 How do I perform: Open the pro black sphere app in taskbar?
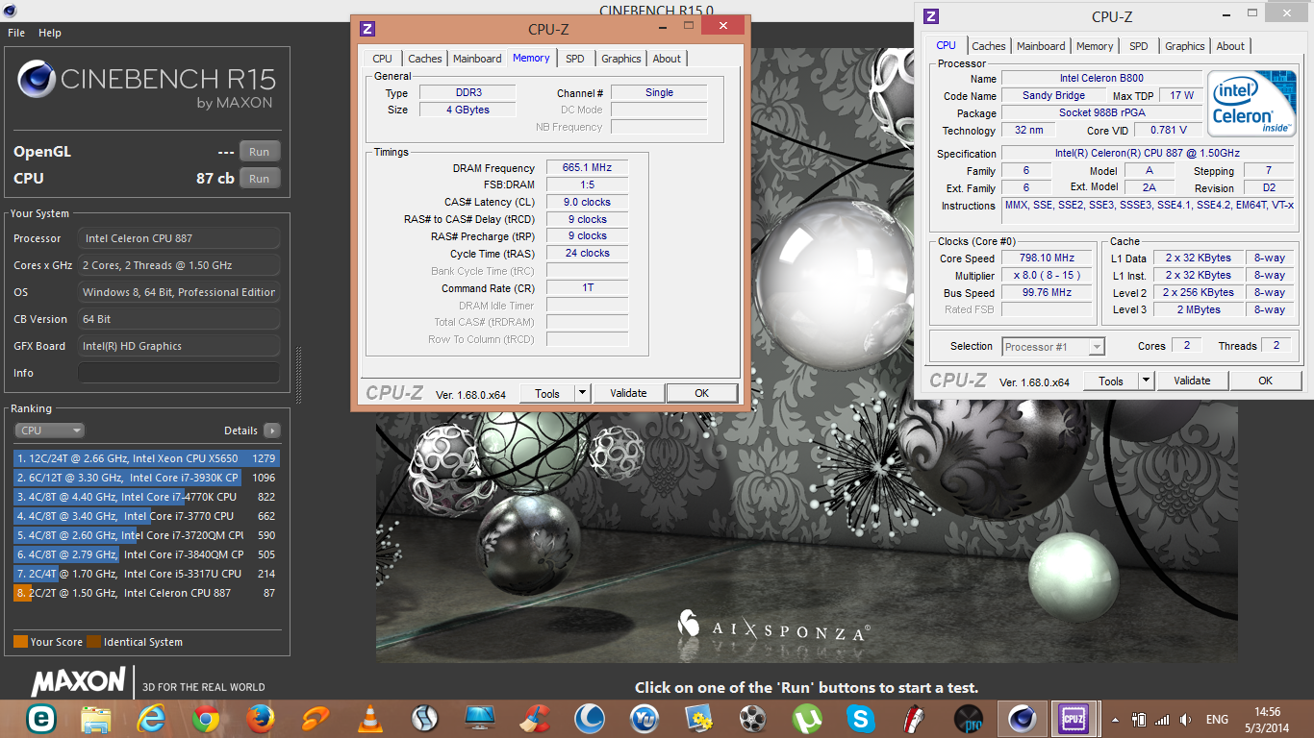coord(968,718)
